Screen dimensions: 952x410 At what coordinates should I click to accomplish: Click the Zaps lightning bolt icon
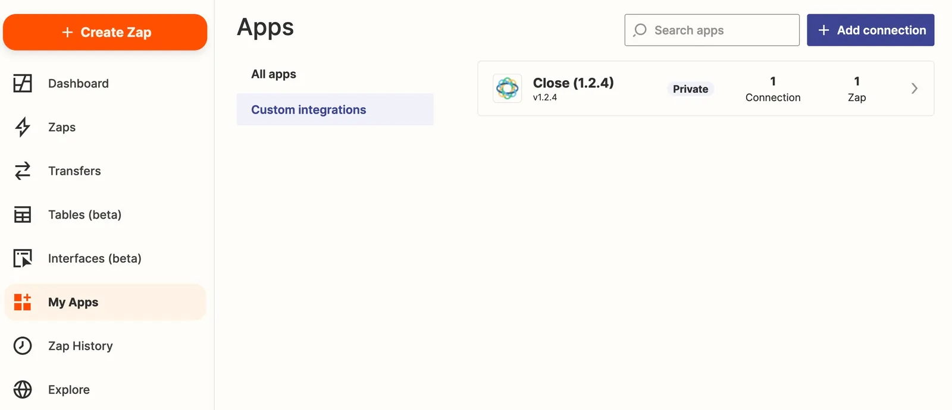tap(23, 127)
